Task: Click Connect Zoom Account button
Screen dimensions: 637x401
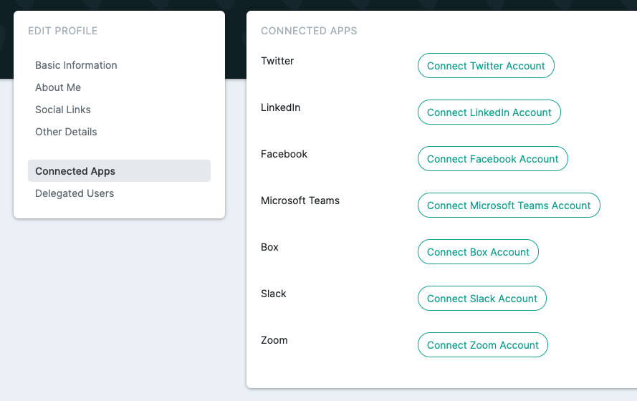Action: click(483, 345)
